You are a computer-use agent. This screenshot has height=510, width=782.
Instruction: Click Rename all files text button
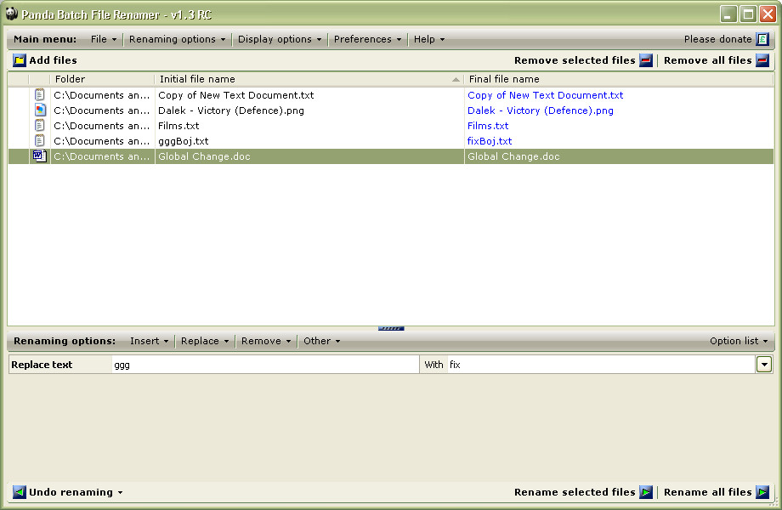click(x=707, y=492)
